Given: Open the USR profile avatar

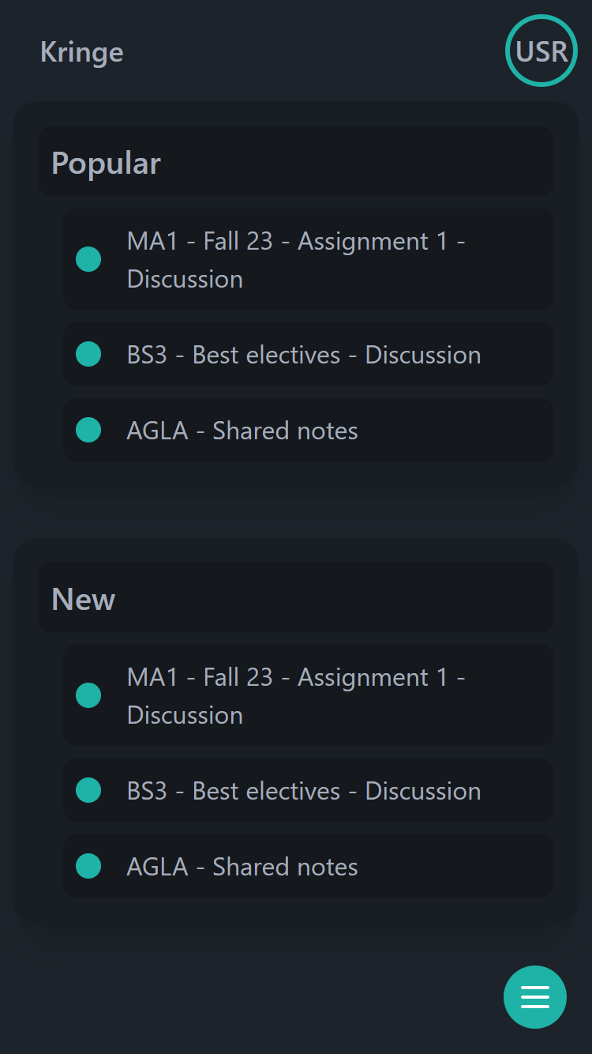Looking at the screenshot, I should click(x=541, y=51).
